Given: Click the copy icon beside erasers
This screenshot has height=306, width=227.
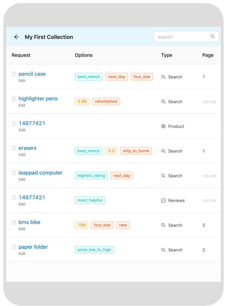Looking at the screenshot, I should [14, 148].
